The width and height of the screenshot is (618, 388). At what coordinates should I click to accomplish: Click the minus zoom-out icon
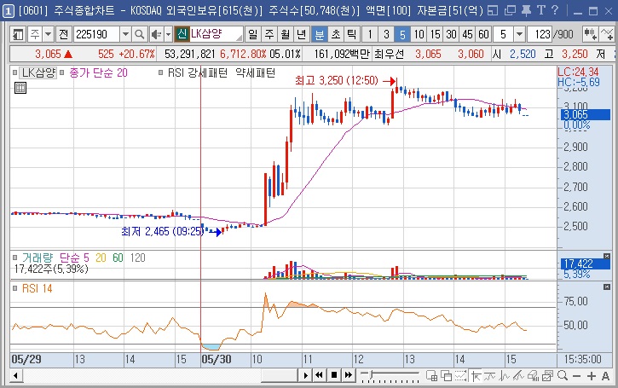576,376
